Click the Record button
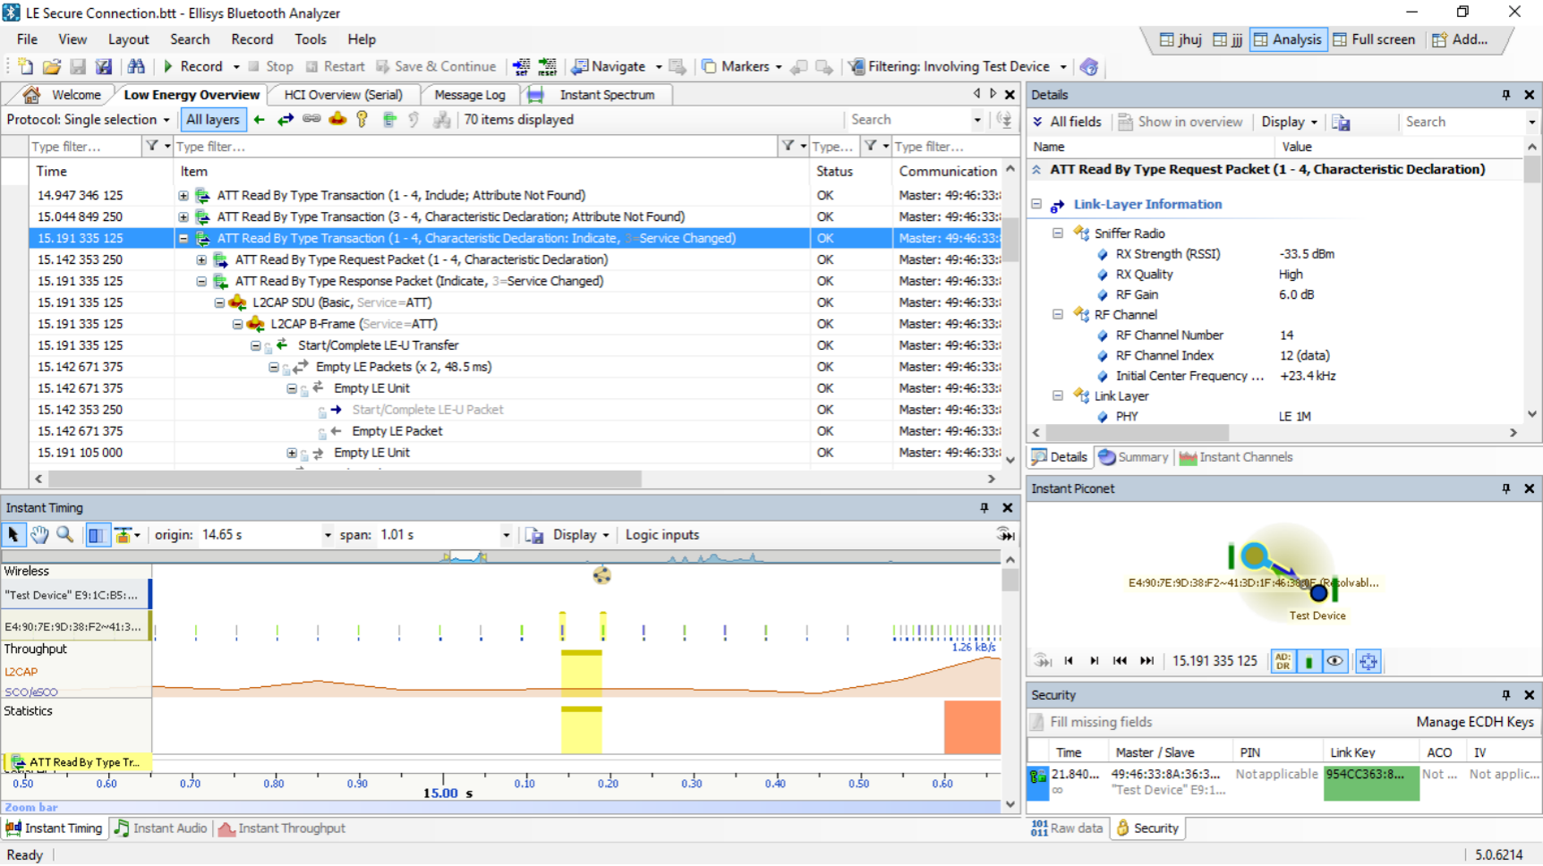 (x=192, y=66)
